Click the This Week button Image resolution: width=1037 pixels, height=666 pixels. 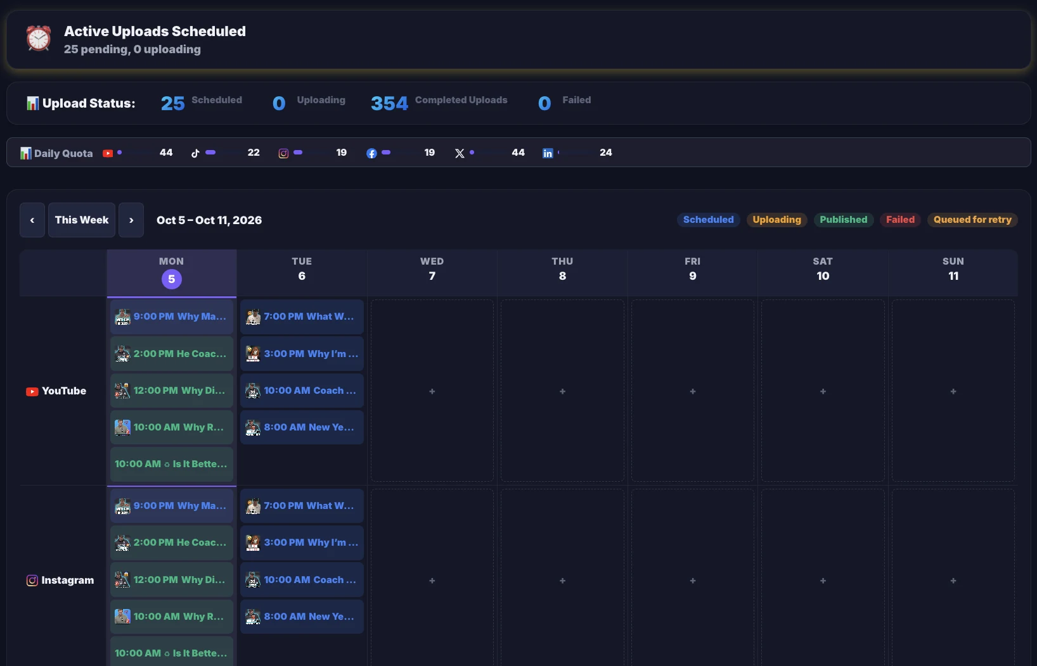tap(82, 220)
